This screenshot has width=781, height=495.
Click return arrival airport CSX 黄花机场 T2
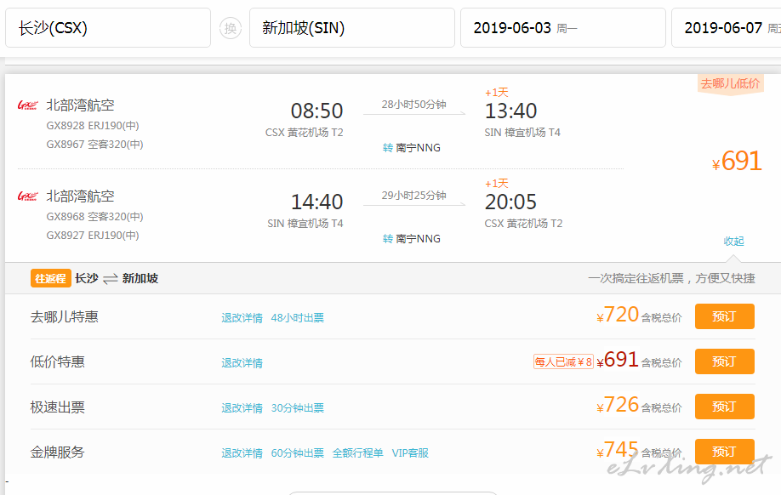pyautogui.click(x=523, y=224)
